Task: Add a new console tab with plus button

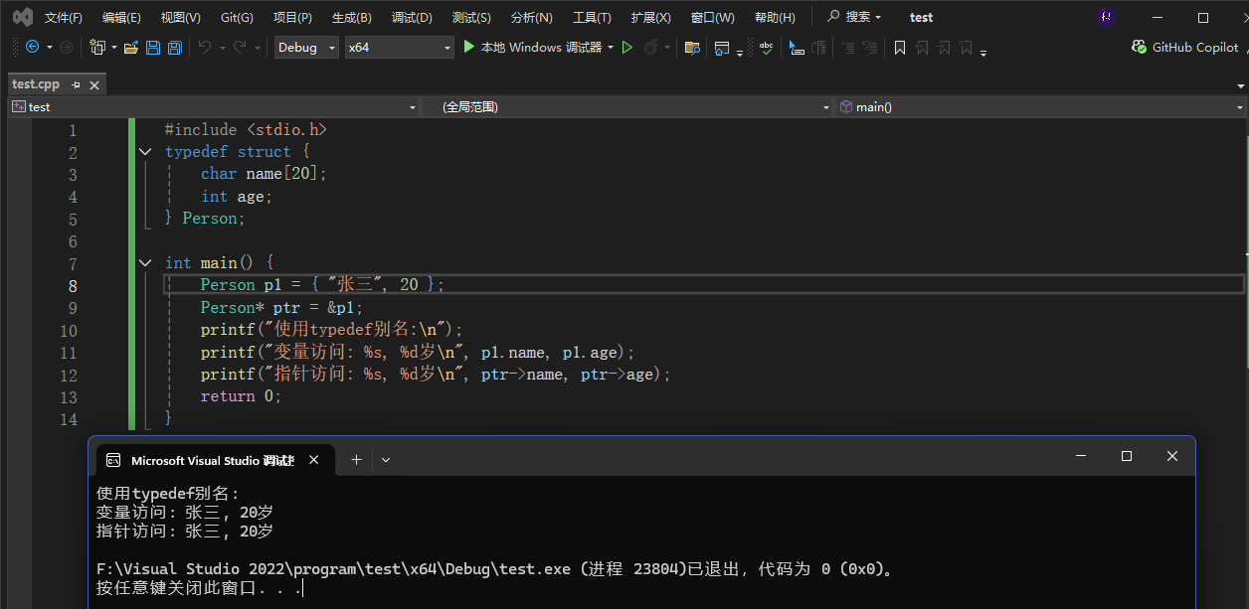Action: (x=356, y=460)
